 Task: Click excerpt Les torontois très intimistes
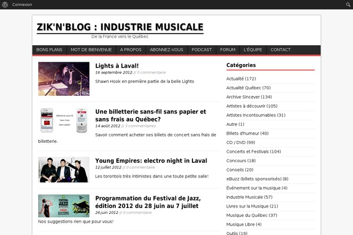(x=152, y=176)
